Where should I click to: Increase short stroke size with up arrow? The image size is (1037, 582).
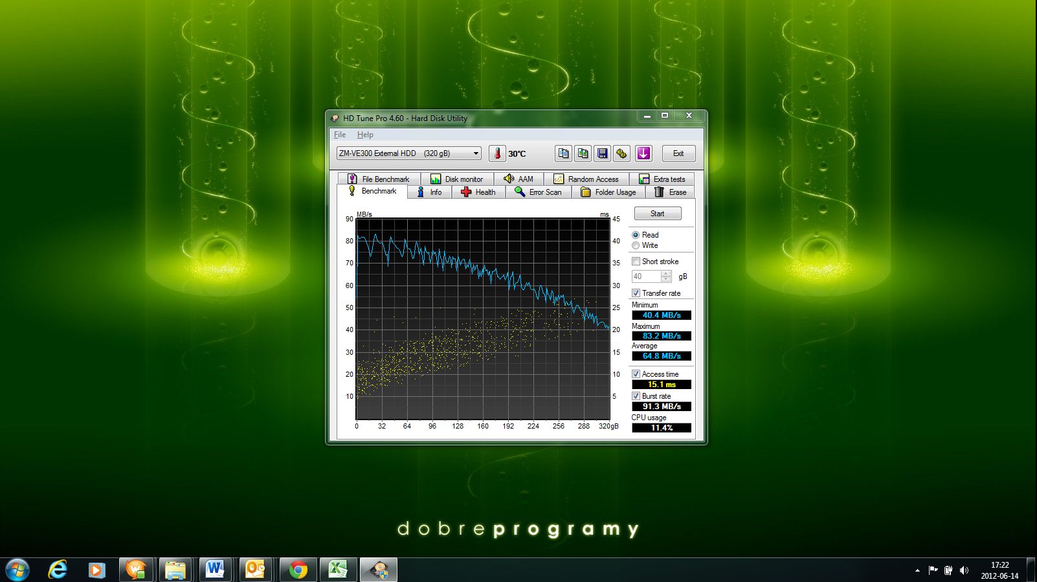coord(666,273)
